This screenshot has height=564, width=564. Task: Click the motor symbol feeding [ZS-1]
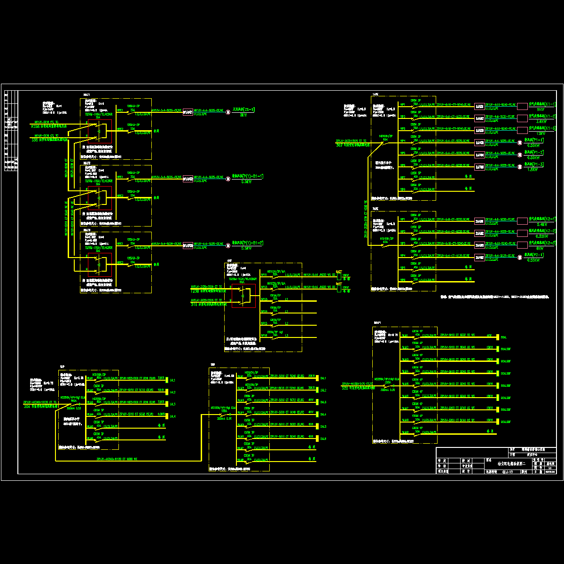(x=228, y=111)
